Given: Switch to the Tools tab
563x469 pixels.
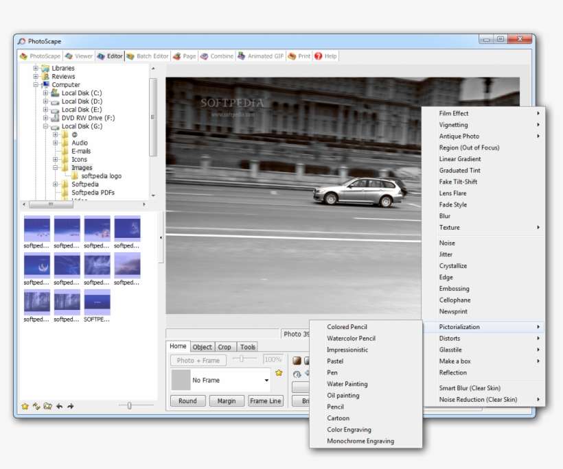Looking at the screenshot, I should click(247, 346).
